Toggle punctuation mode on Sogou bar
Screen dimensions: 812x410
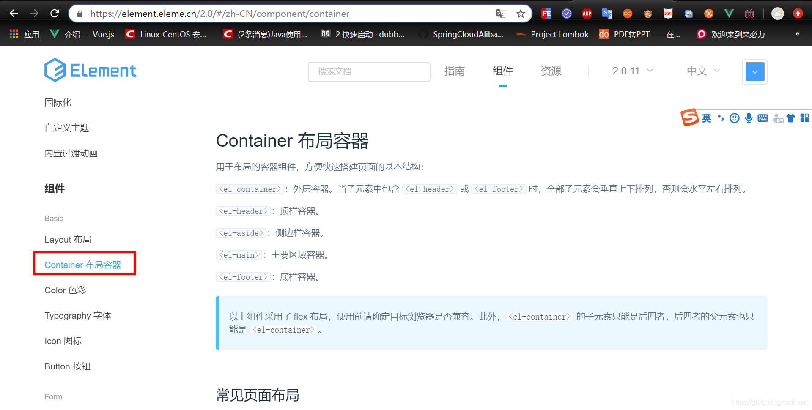720,118
